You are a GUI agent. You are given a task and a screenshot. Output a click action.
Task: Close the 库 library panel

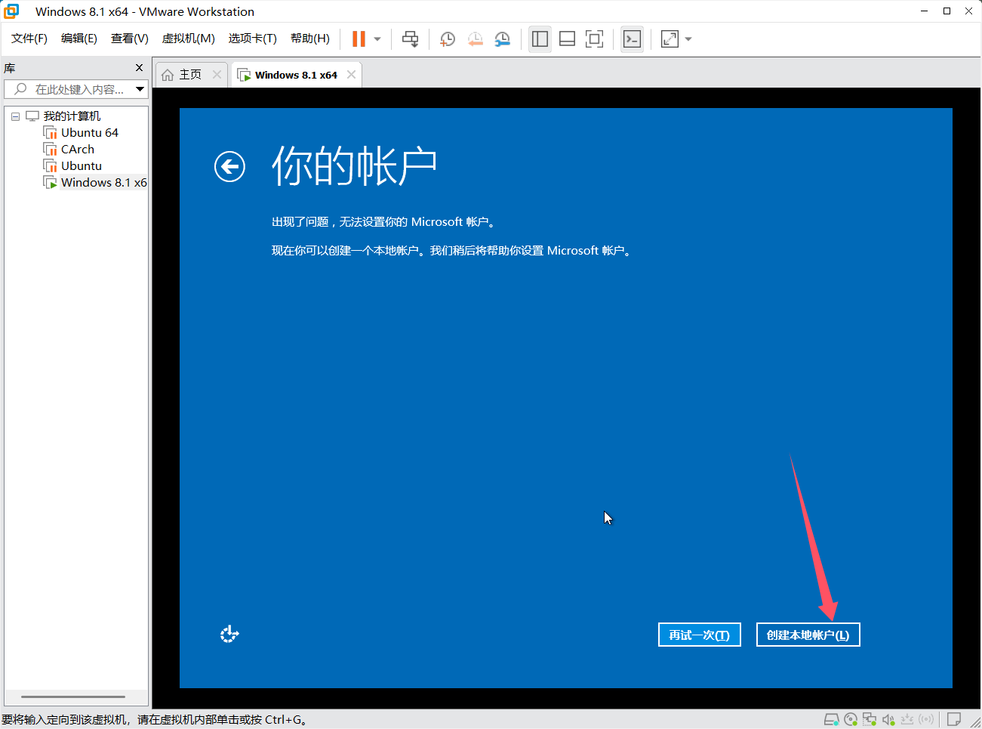(139, 67)
